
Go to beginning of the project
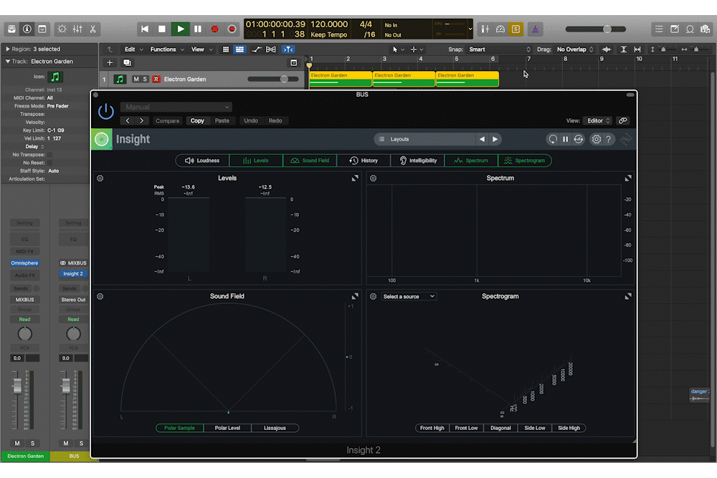[x=145, y=29]
